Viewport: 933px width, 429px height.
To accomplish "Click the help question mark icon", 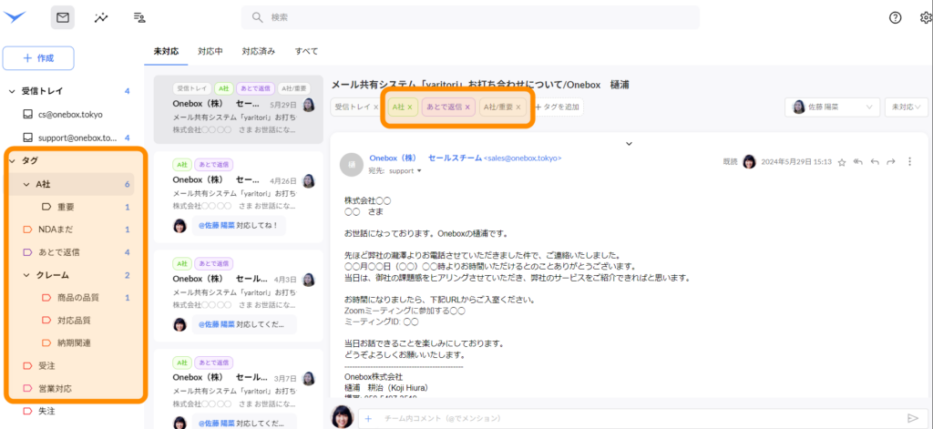I will point(895,17).
